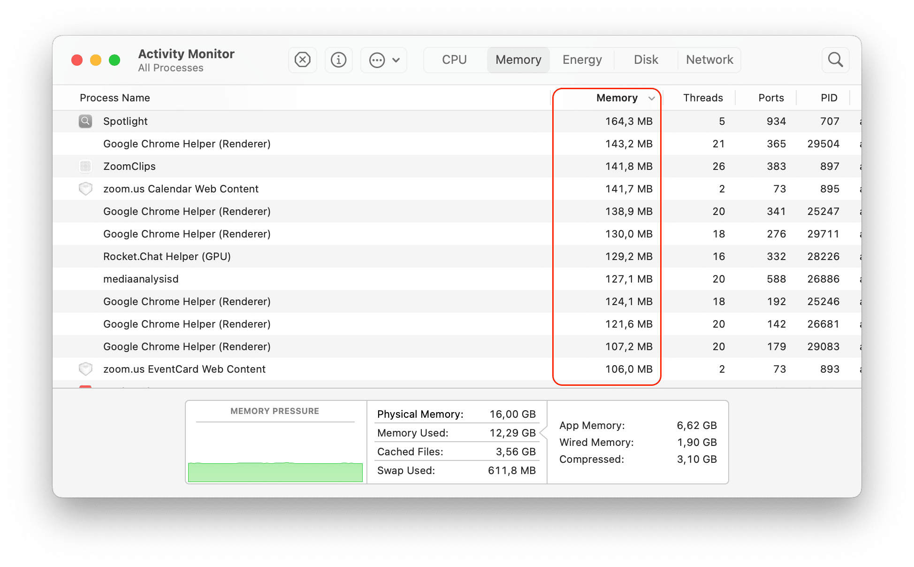Click the 934 ports cell
Viewport: 914px width, 567px height.
(776, 121)
